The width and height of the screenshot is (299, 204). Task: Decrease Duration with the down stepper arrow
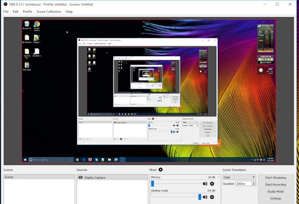click(254, 185)
